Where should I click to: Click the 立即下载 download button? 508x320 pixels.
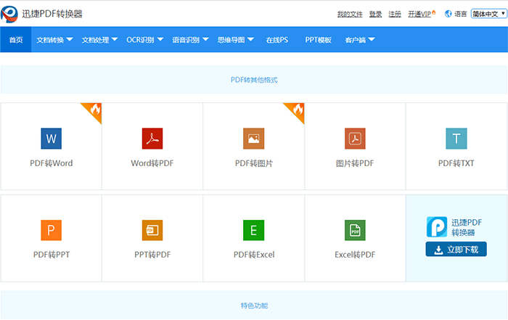point(456,249)
